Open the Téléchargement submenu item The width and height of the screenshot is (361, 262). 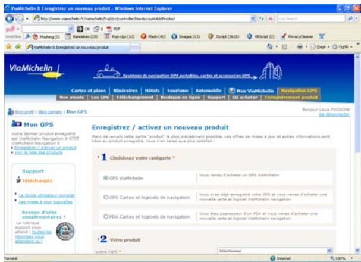click(134, 98)
